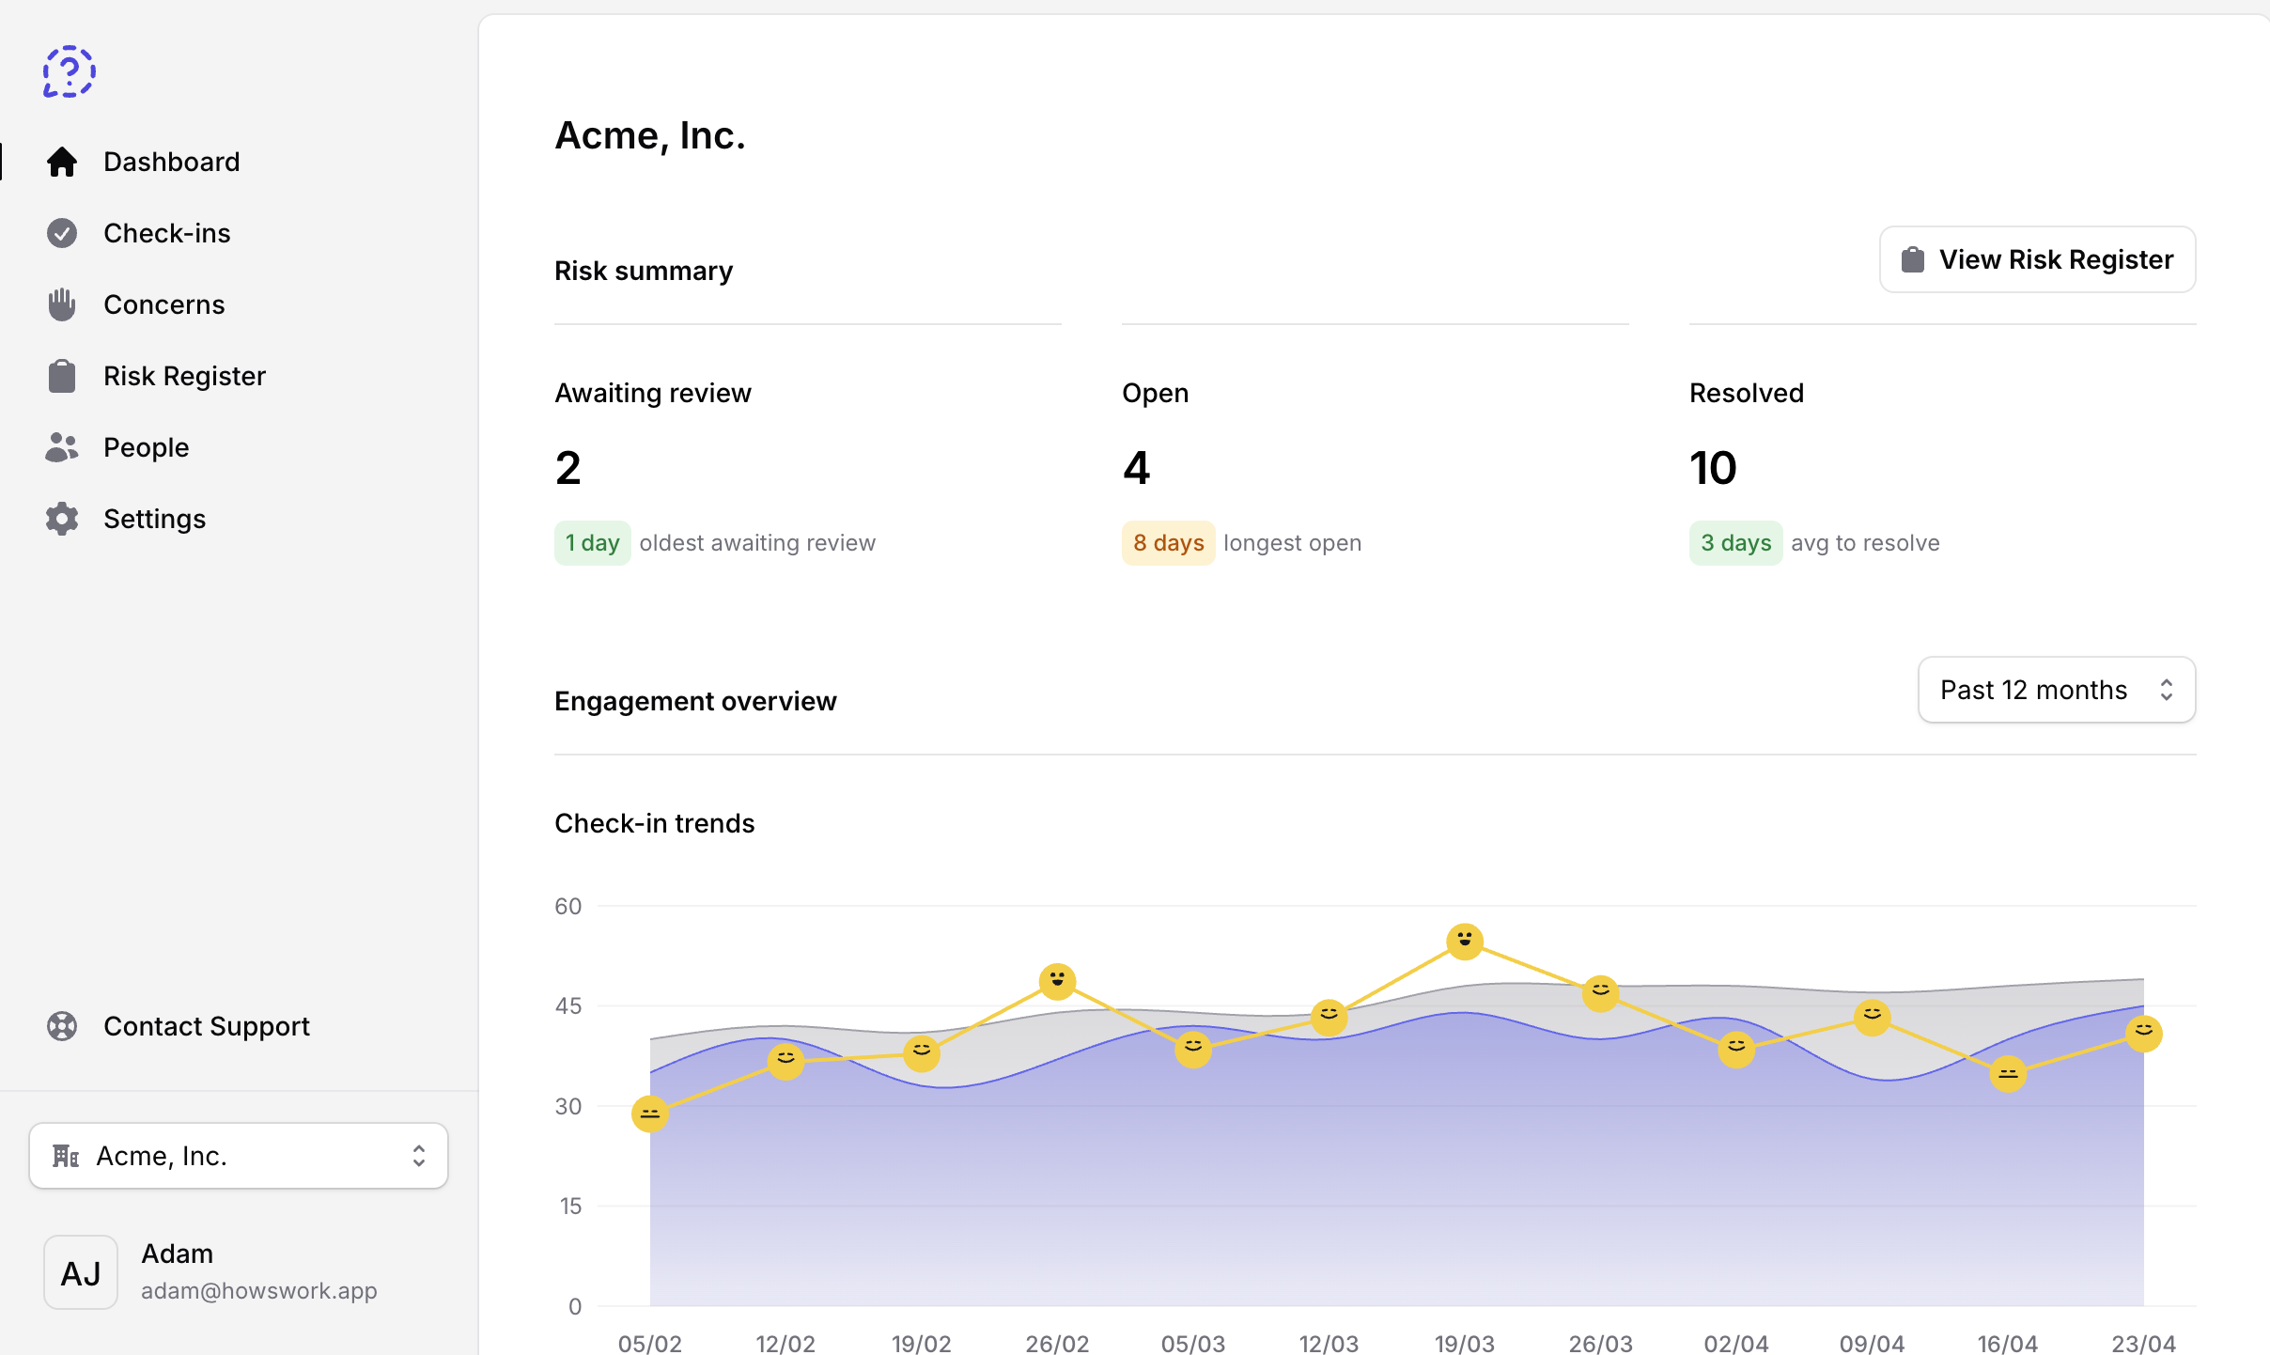Click the Contact Support link

coord(206,1025)
